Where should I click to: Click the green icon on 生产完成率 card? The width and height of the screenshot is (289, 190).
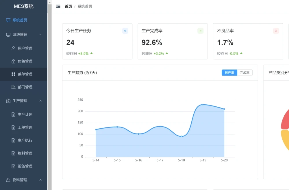[x=200, y=31]
